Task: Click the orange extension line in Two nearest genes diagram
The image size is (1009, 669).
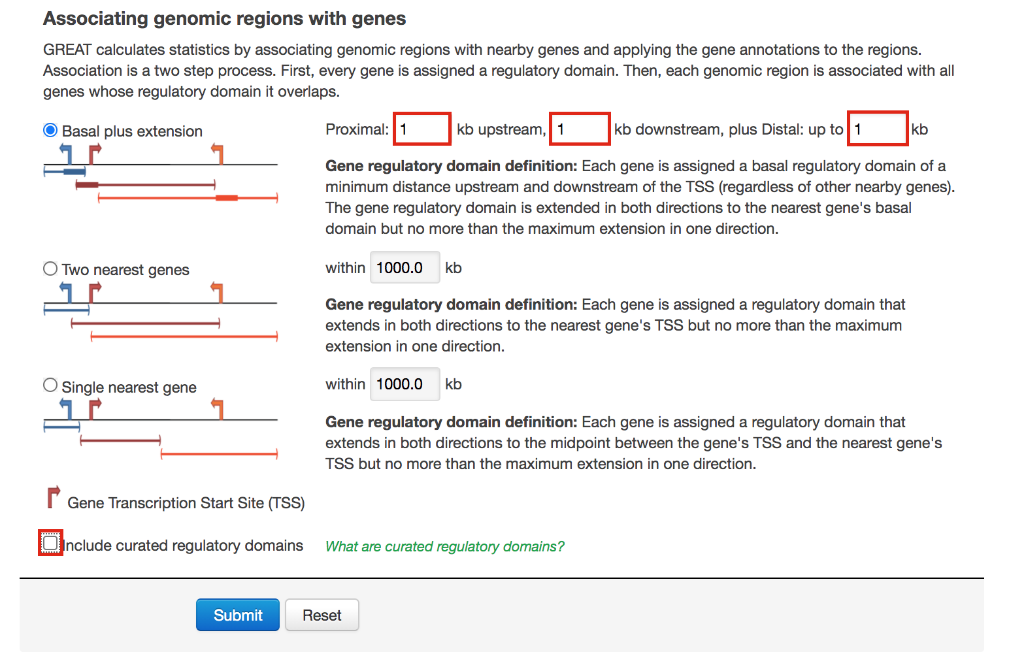Action: click(x=183, y=337)
